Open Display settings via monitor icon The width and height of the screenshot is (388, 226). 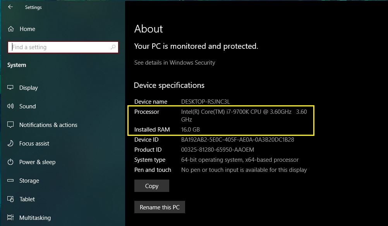pyautogui.click(x=11, y=88)
